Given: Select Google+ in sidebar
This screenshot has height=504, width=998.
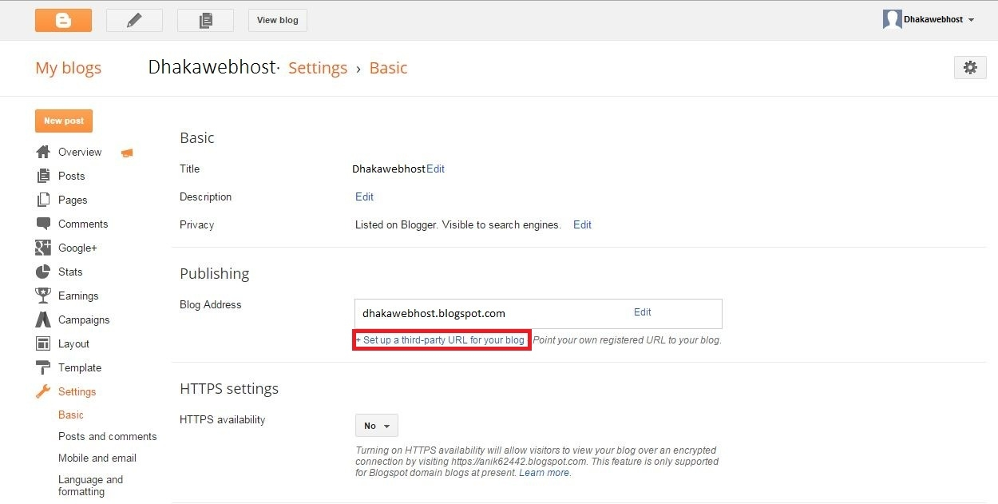Looking at the screenshot, I should (x=77, y=248).
